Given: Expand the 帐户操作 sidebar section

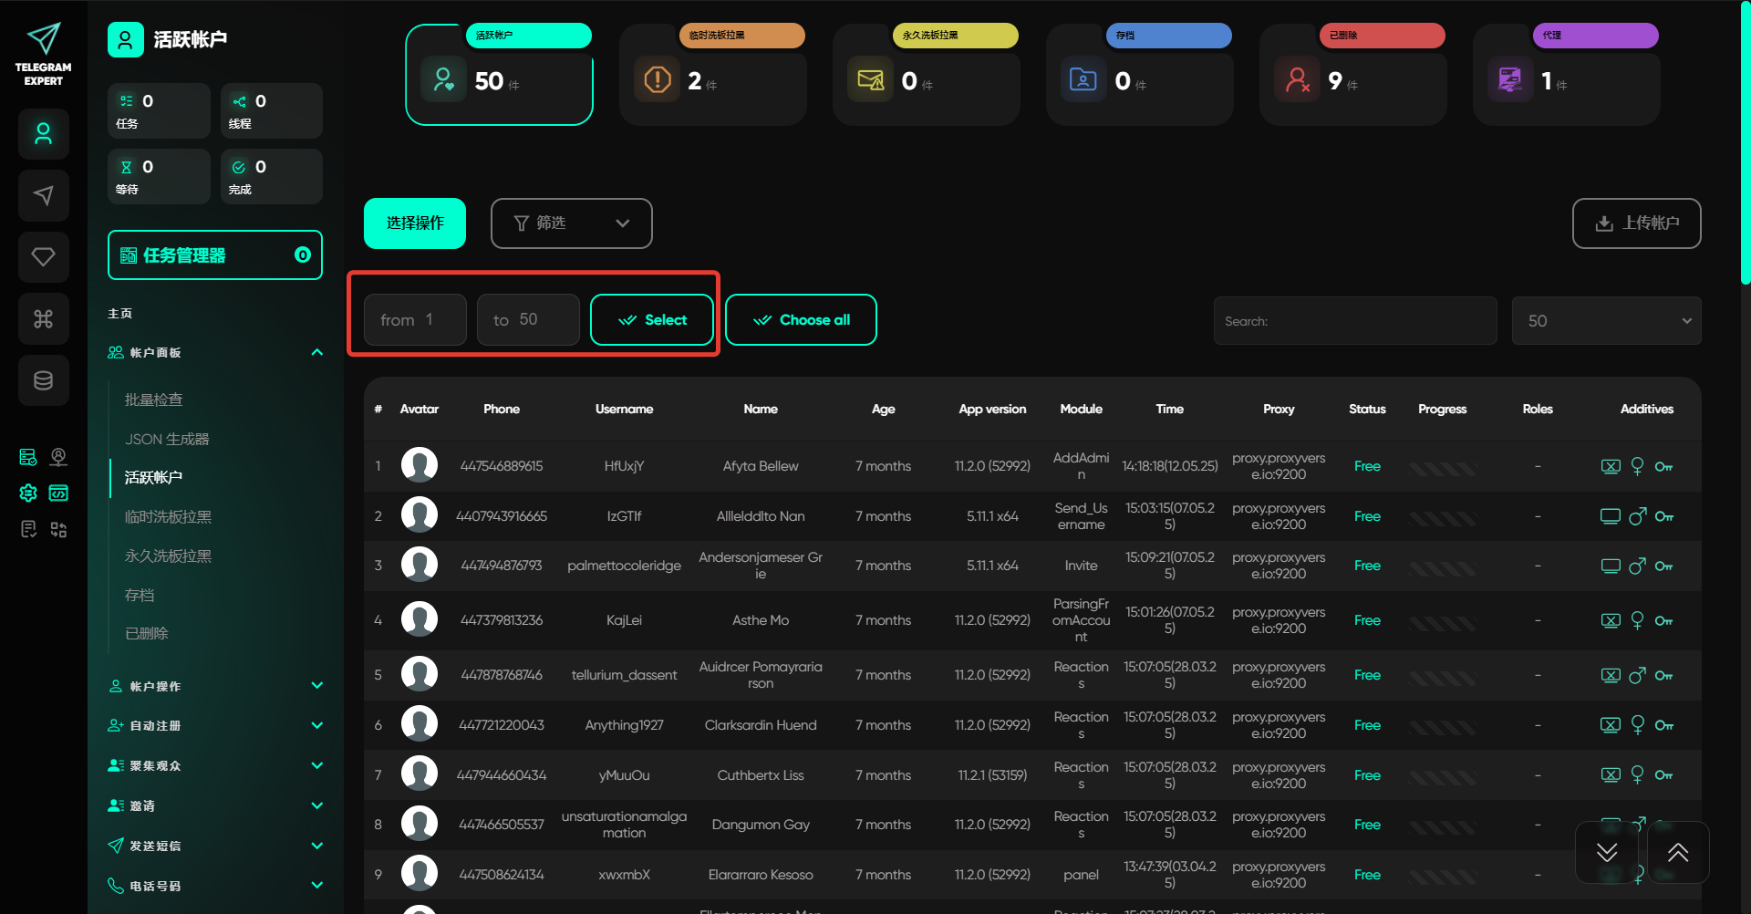Looking at the screenshot, I should 215,686.
